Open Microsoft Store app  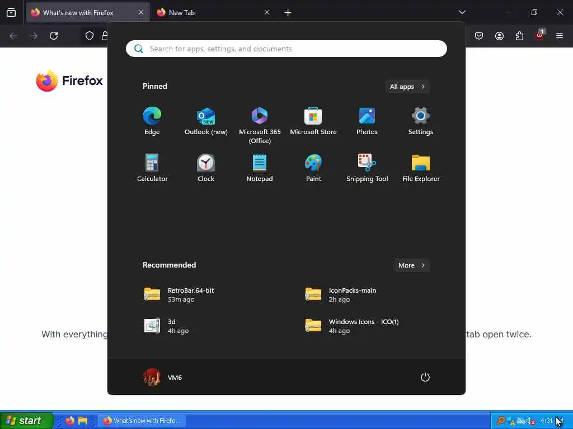313,121
